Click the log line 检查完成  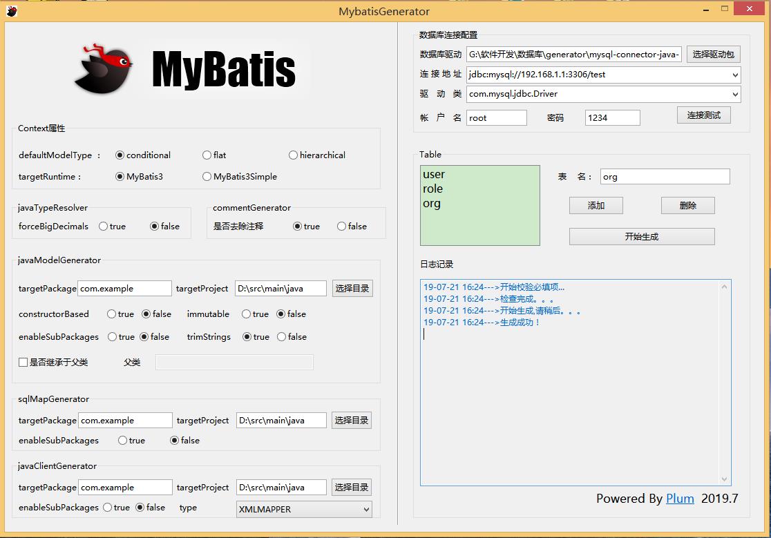(x=488, y=299)
